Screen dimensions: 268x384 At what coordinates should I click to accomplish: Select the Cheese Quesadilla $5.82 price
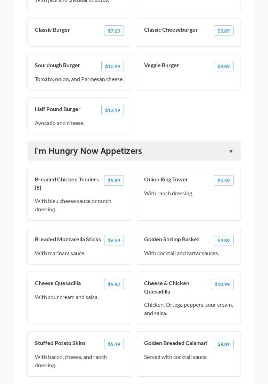coord(114,284)
